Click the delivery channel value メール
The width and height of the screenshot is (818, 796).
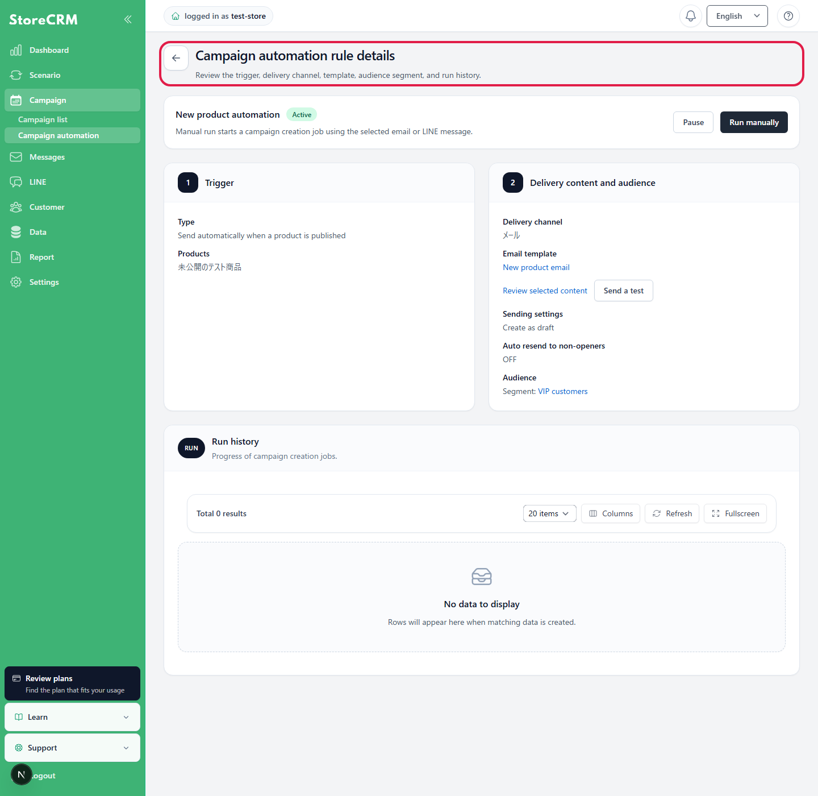click(x=511, y=235)
